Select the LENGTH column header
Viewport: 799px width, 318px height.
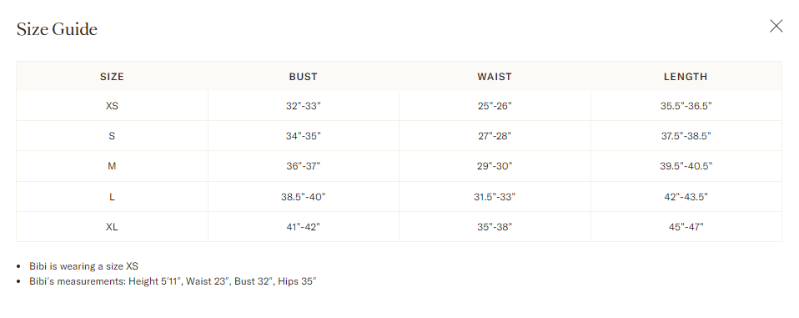686,77
